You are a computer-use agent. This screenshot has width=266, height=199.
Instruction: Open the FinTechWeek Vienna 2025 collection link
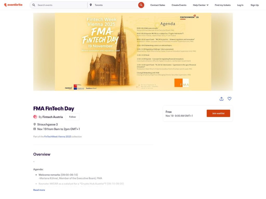pyautogui.click(x=57, y=136)
